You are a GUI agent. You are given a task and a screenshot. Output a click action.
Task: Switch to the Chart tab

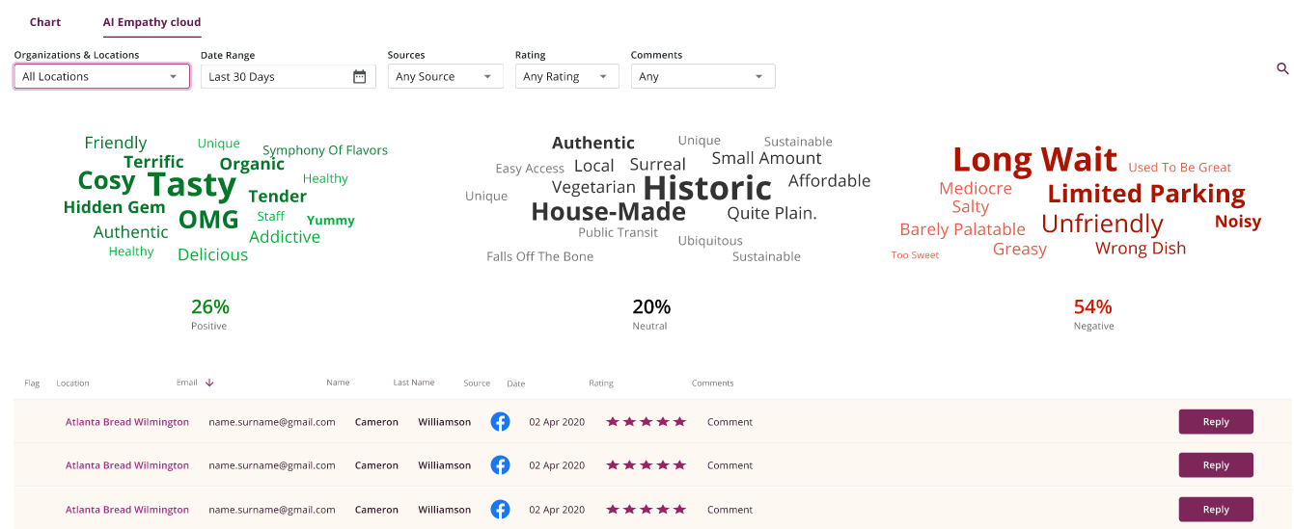pos(45,22)
